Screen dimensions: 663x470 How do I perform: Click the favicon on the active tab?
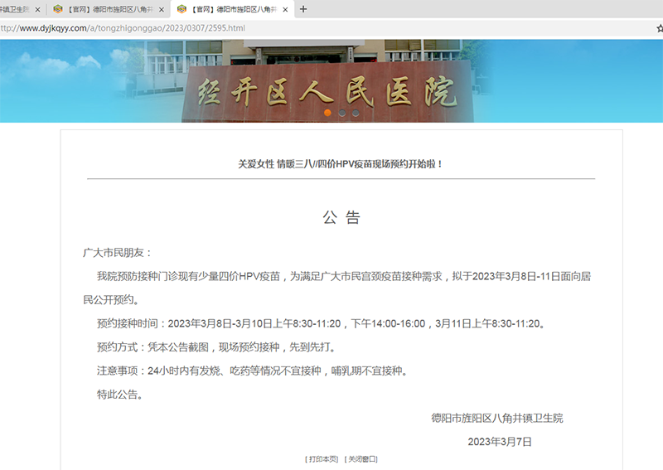[x=181, y=10]
